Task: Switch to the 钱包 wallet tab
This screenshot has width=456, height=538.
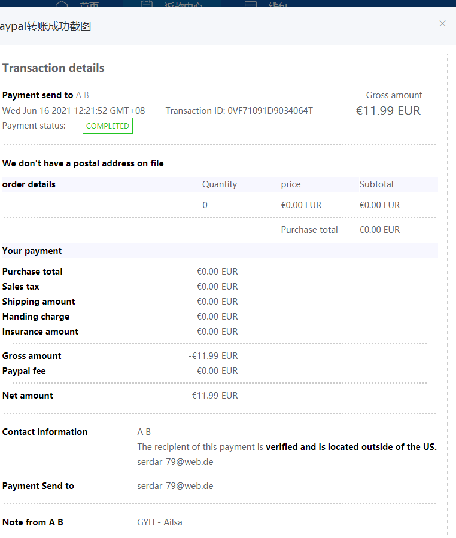Action: pyautogui.click(x=278, y=5)
